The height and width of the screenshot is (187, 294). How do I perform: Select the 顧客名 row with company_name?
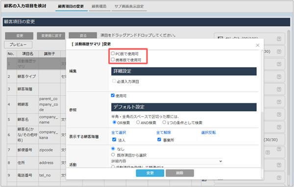tap(37, 119)
